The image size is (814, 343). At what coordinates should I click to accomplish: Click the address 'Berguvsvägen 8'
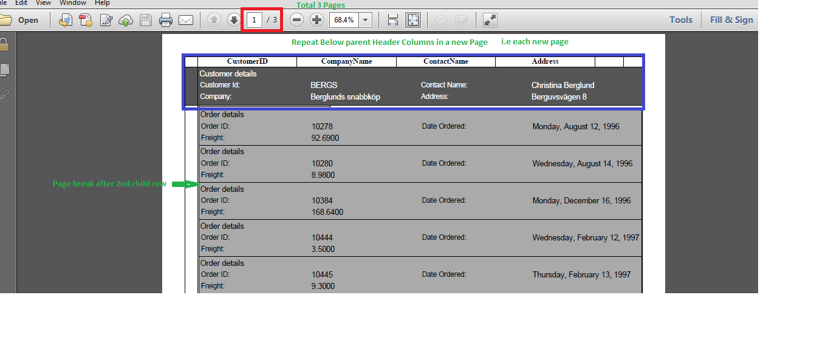point(559,97)
